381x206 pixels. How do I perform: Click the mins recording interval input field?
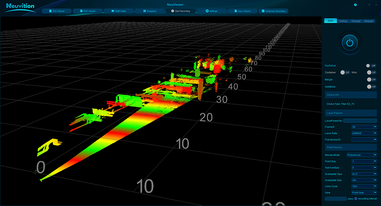336,198
